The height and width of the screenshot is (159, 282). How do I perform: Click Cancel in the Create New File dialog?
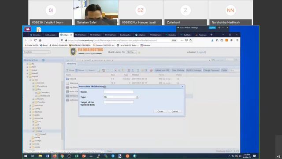pos(174,111)
